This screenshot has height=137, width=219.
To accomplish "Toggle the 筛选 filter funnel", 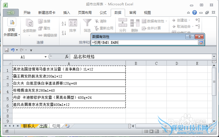I will 87,23.
